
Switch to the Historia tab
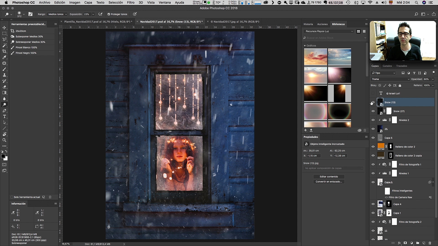click(x=308, y=24)
